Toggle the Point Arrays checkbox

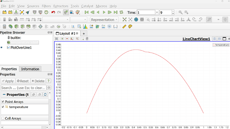[x=3, y=101]
